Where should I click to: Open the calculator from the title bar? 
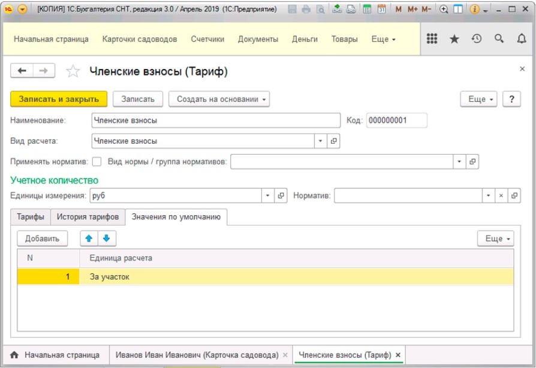pyautogui.click(x=366, y=10)
